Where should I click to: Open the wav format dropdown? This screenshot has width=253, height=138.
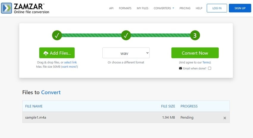[126, 53]
